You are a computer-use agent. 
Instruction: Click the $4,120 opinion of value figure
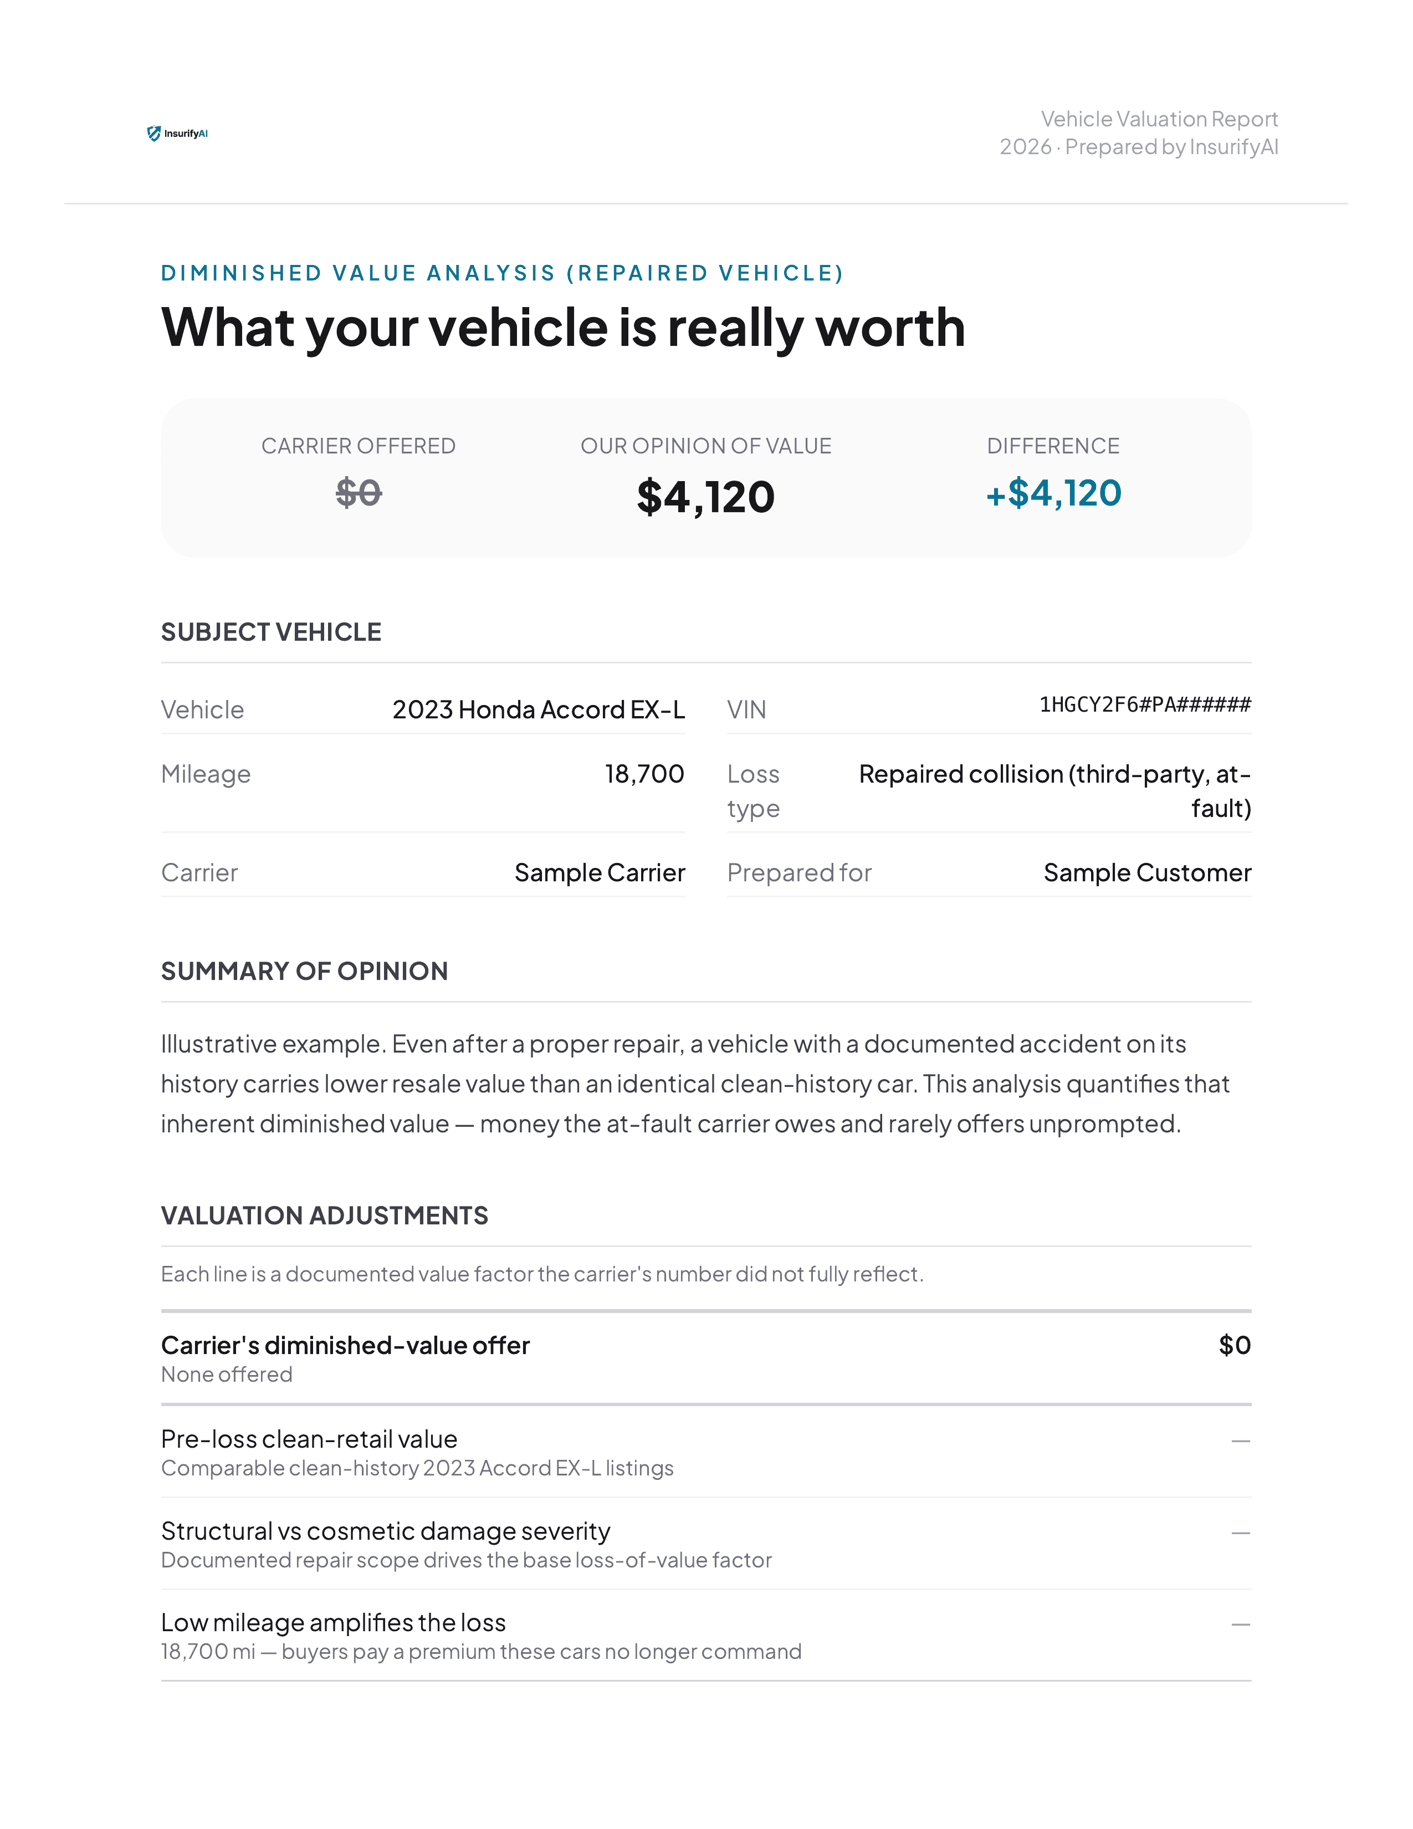coord(705,497)
